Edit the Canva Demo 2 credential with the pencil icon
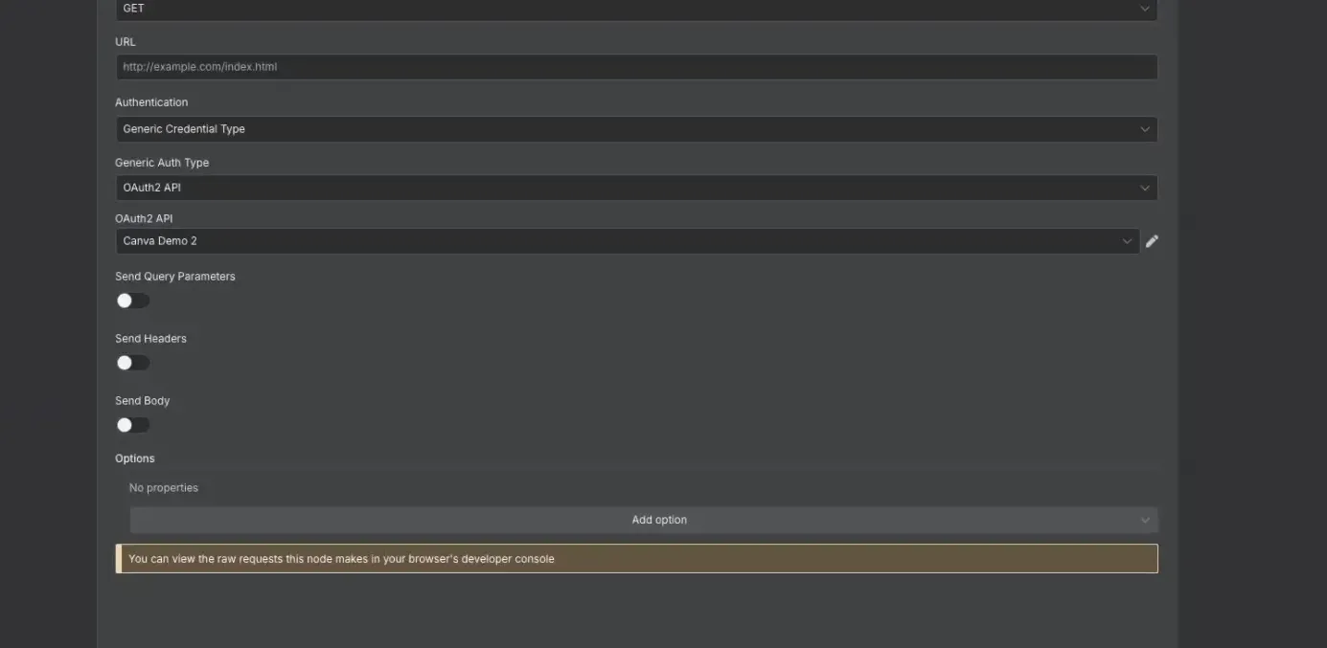The height and width of the screenshot is (648, 1327). 1152,241
